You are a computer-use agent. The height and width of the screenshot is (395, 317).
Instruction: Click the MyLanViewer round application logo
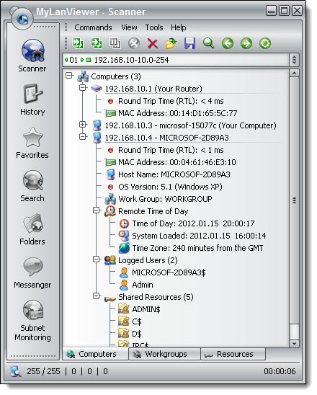click(22, 19)
